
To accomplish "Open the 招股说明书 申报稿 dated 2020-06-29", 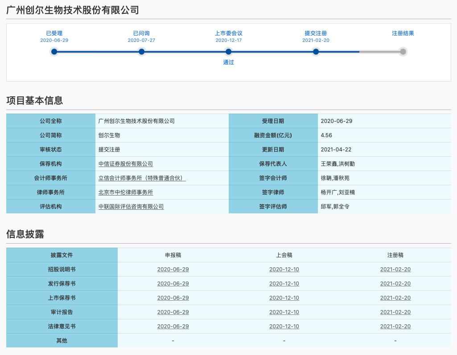I will pyautogui.click(x=173, y=269).
